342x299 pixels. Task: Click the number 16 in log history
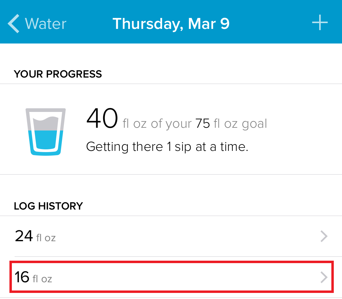pos(22,277)
